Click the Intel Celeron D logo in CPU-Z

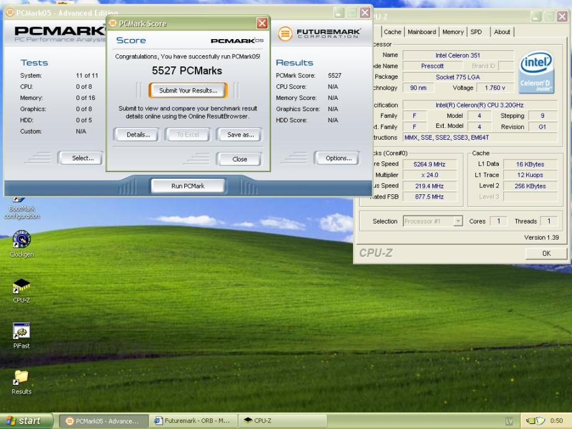[x=536, y=72]
